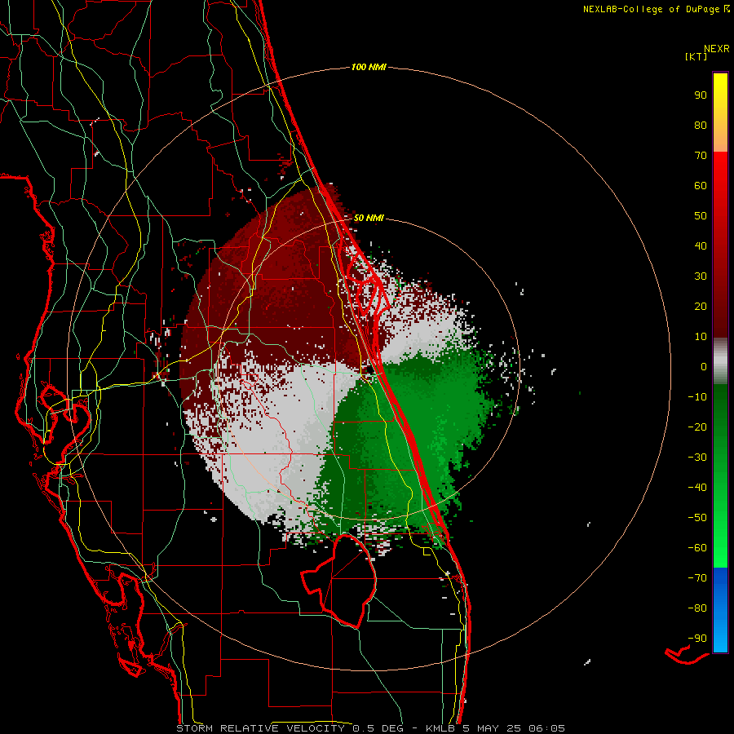734x734 pixels.
Task: Click the 90 value on the velocity scale
Action: [701, 95]
